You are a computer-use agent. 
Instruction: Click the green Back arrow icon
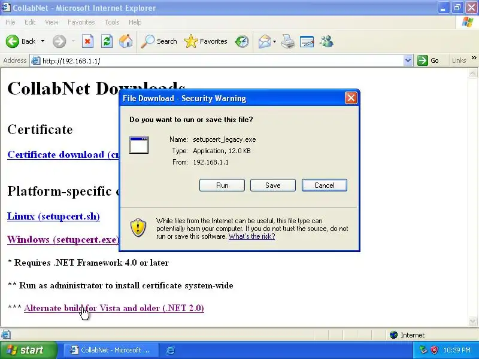click(x=13, y=41)
